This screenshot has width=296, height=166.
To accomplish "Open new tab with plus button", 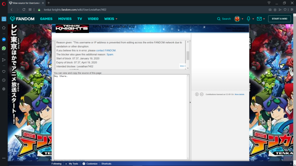I will pos(49,3).
